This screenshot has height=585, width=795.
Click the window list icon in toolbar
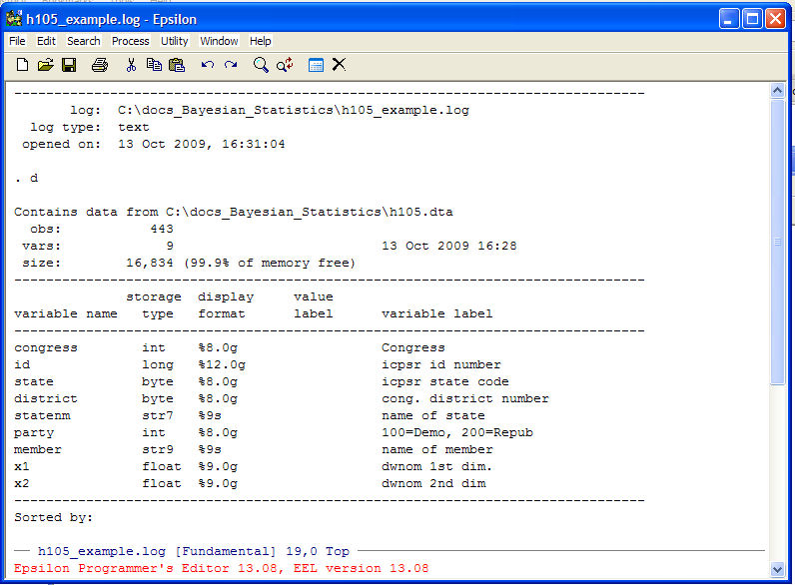[x=316, y=65]
